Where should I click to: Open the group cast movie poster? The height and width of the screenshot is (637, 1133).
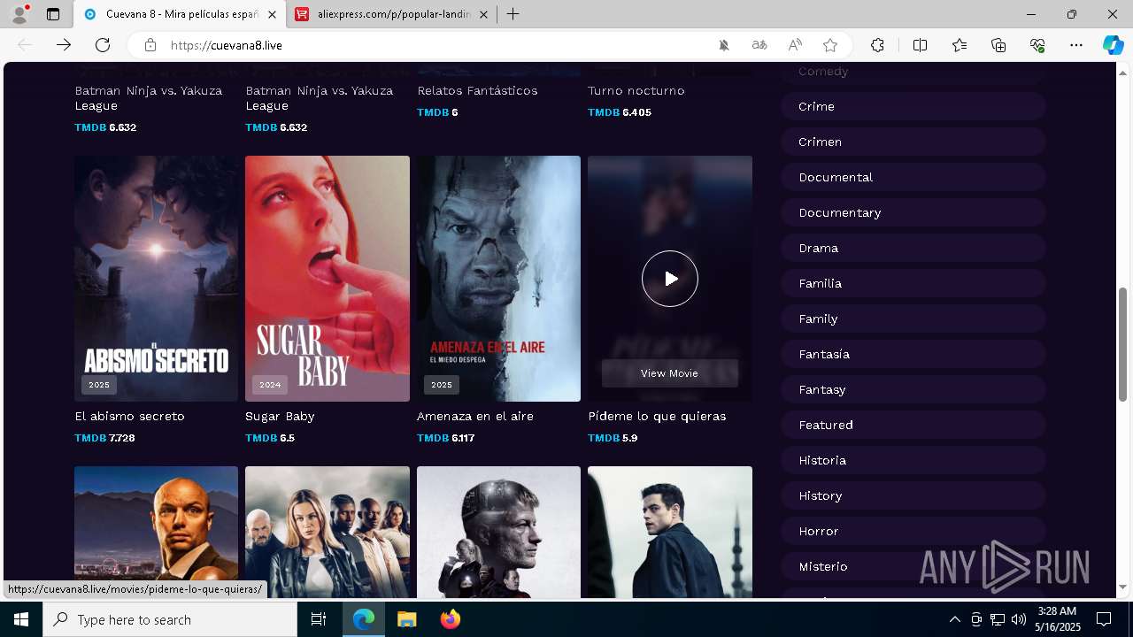tap(328, 533)
